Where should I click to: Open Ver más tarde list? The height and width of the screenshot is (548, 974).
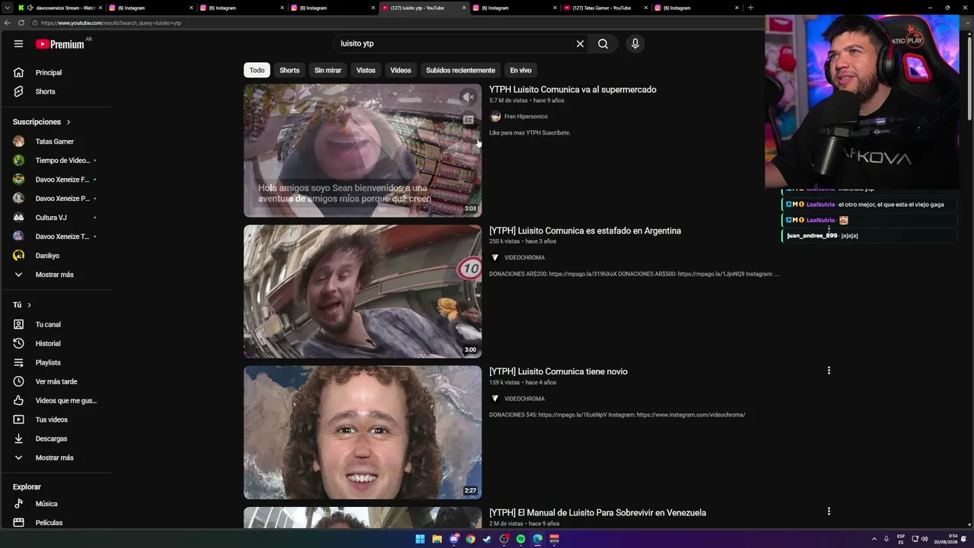(56, 381)
